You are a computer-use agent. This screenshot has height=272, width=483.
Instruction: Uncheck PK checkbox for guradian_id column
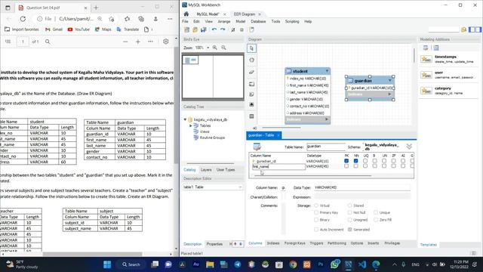[346, 161]
